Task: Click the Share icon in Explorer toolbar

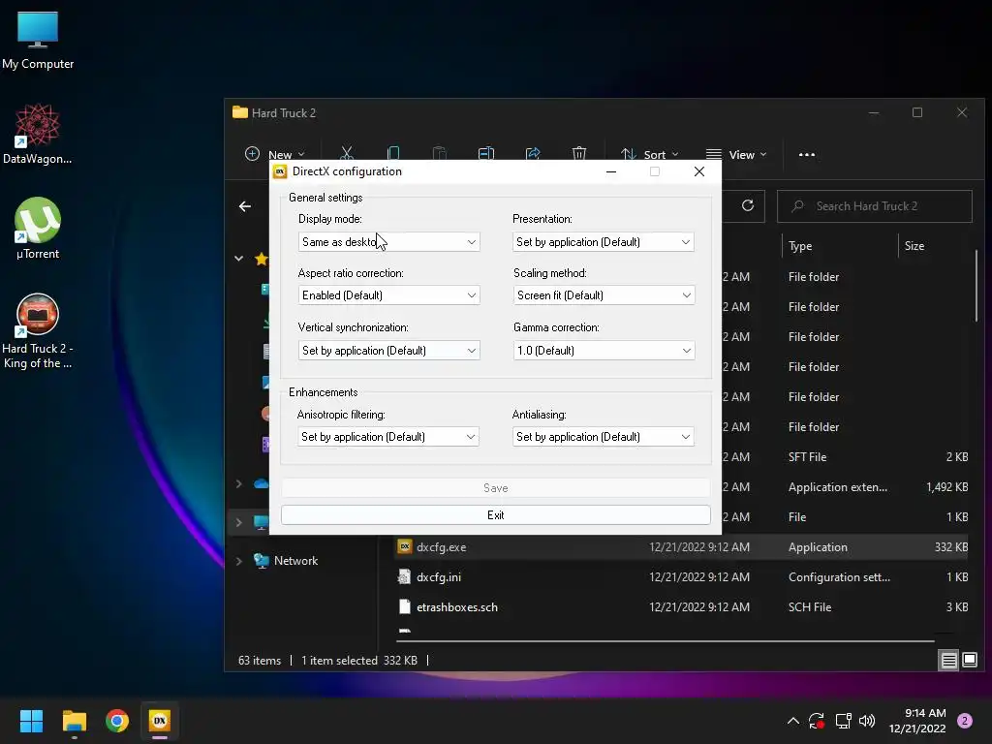Action: point(533,154)
